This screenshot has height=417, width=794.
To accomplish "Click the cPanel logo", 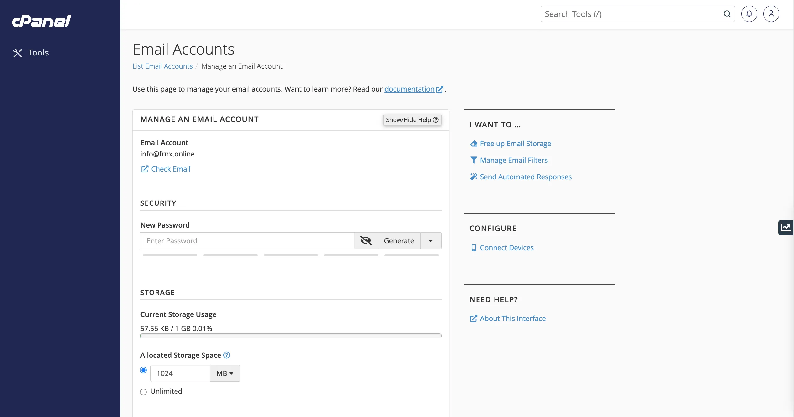I will tap(41, 21).
